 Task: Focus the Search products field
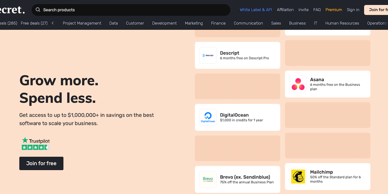click(x=133, y=10)
